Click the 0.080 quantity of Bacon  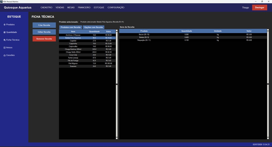pyautogui.click(x=187, y=35)
